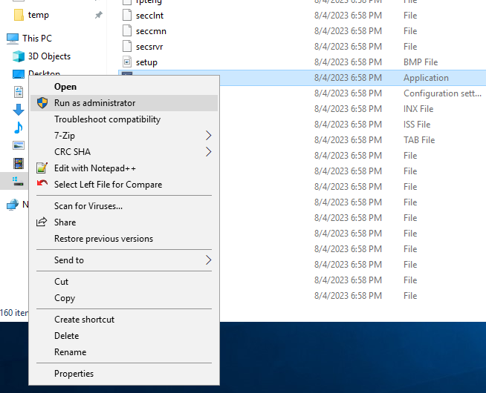This screenshot has height=393, width=486.
Task: Open Properties from the context menu
Action: [x=124, y=374]
